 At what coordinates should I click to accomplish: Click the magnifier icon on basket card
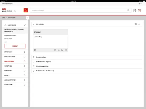click(58, 50)
